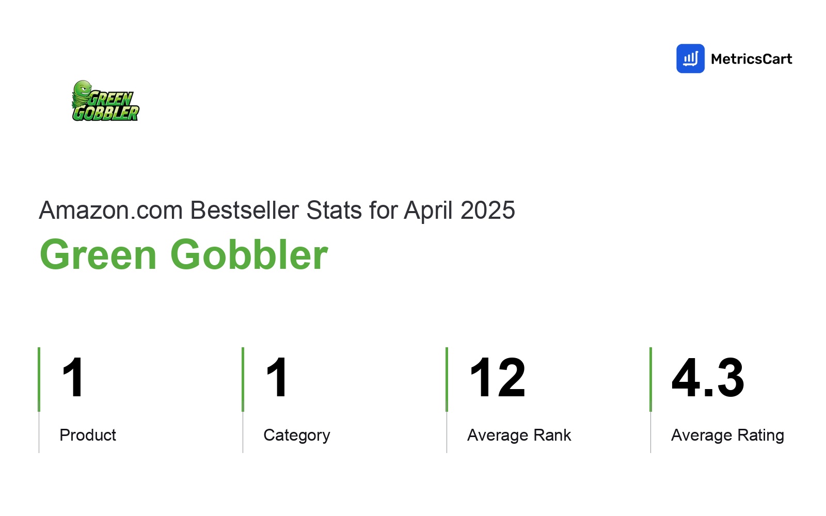
Task: Click the Amazon.com Bestseller Stats title
Action: (x=277, y=211)
